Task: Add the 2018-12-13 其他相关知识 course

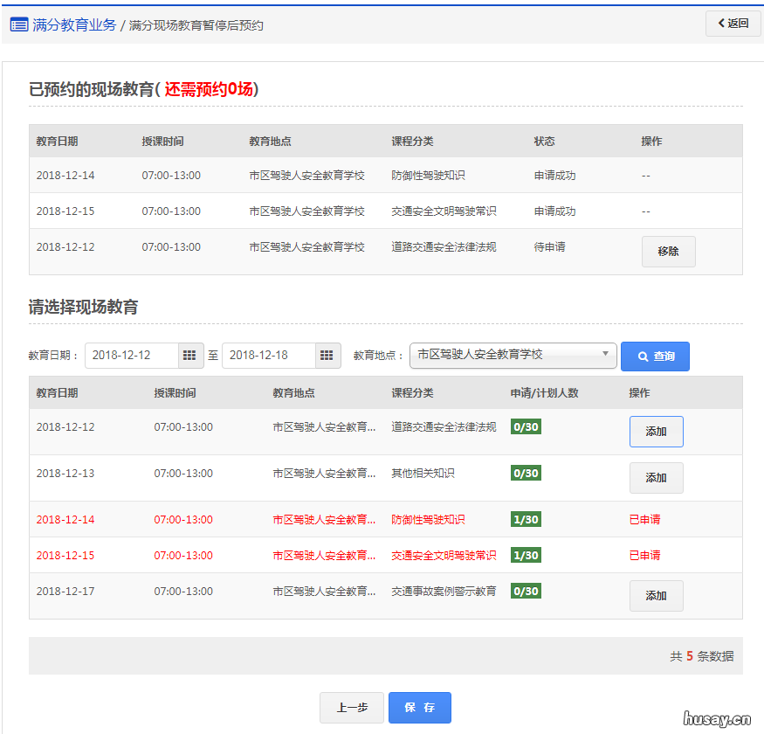Action: coord(656,478)
